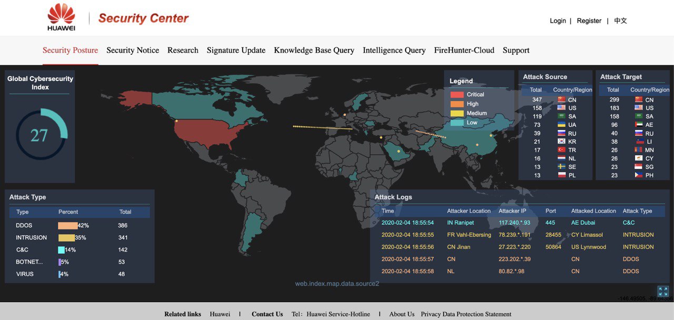The height and width of the screenshot is (320, 674).
Task: Click Saudi Arabia flag in Attack Source
Action: point(561,116)
